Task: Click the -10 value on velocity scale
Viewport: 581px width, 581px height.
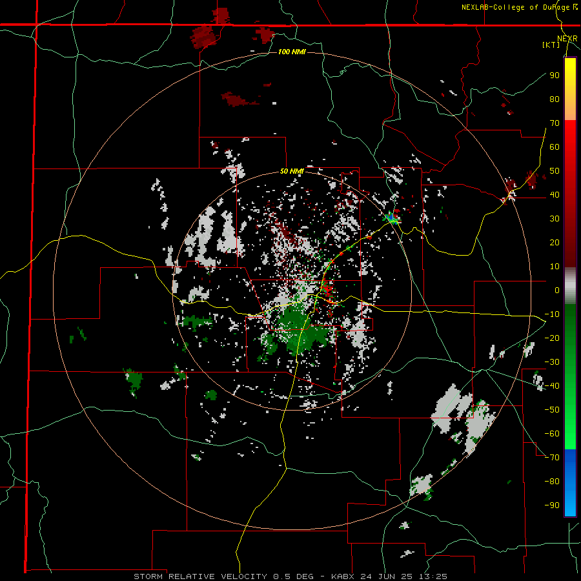Action: click(552, 314)
